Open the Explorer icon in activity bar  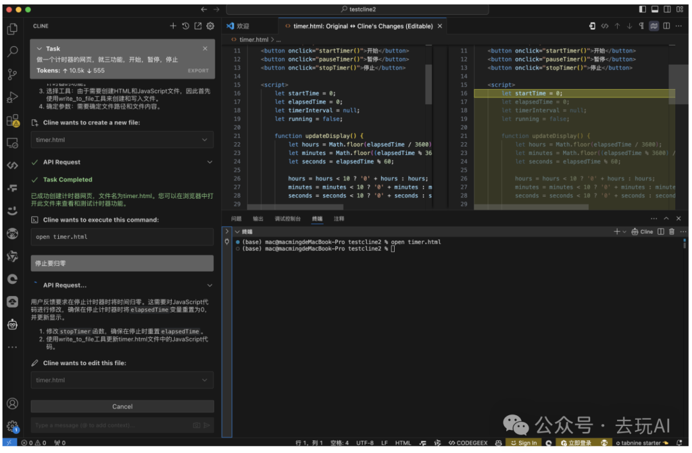(12, 29)
